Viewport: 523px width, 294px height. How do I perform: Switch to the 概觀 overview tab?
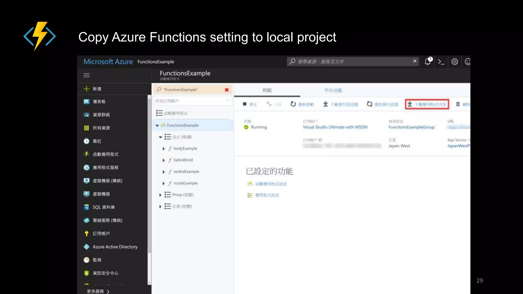click(267, 90)
